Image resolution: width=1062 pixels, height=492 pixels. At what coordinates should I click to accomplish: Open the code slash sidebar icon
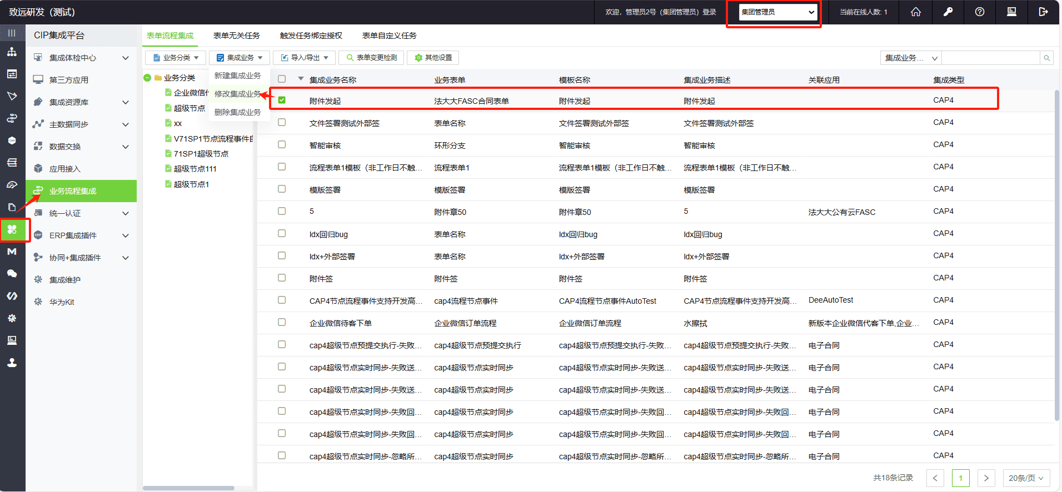point(12,296)
